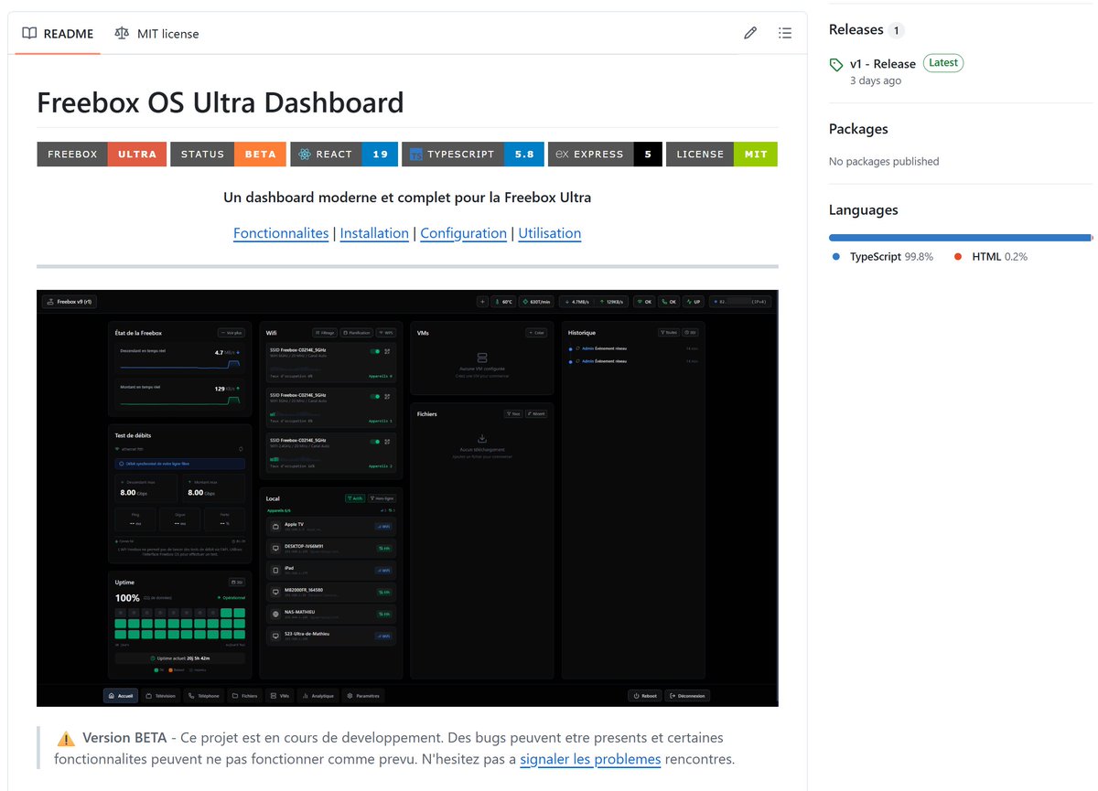The height and width of the screenshot is (791, 1098).
Task: Click the 4.7MB/s download rate indicator
Action: coord(576,301)
